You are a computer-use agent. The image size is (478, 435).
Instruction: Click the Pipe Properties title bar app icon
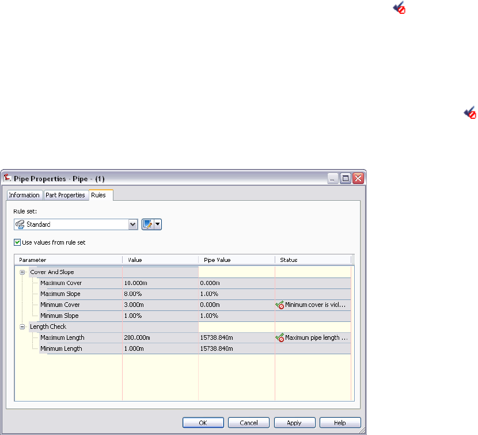click(7, 178)
